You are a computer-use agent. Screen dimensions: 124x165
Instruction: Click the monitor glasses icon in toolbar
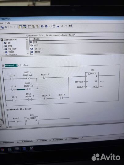point(6,27)
